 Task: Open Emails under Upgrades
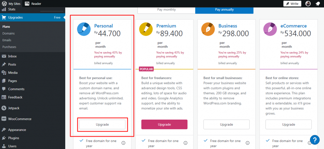click(7, 40)
